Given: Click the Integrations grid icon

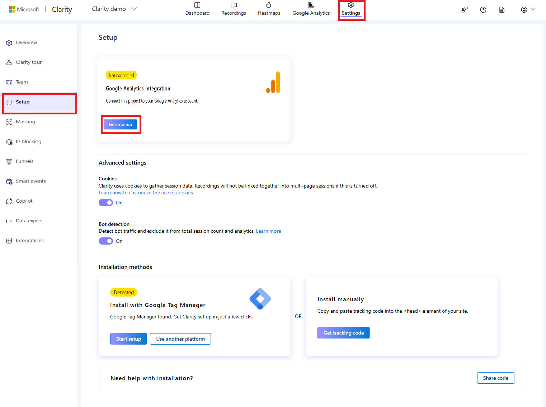Looking at the screenshot, I should pyautogui.click(x=9, y=241).
